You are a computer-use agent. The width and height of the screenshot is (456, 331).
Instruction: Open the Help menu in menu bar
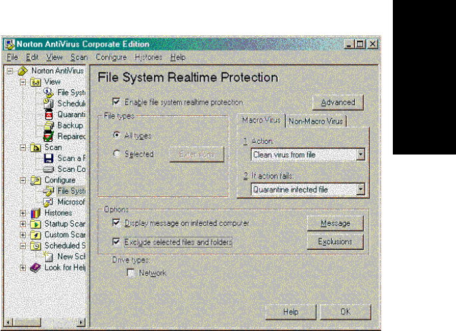[177, 57]
